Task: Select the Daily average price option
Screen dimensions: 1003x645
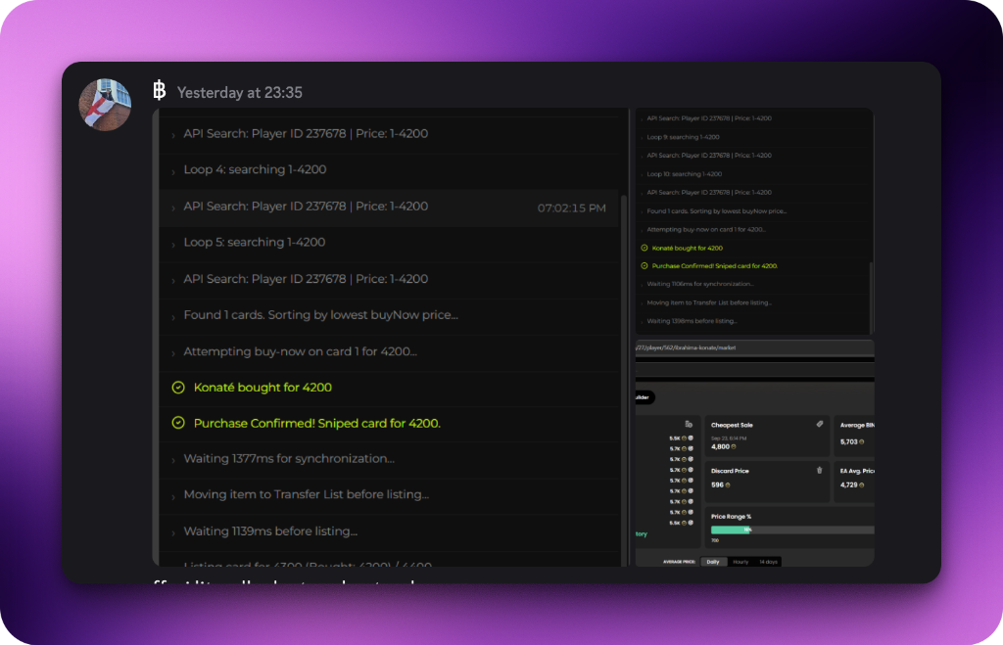Action: (713, 562)
